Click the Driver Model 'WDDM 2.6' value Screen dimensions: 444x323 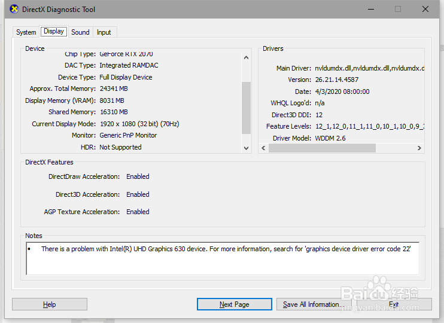point(330,138)
